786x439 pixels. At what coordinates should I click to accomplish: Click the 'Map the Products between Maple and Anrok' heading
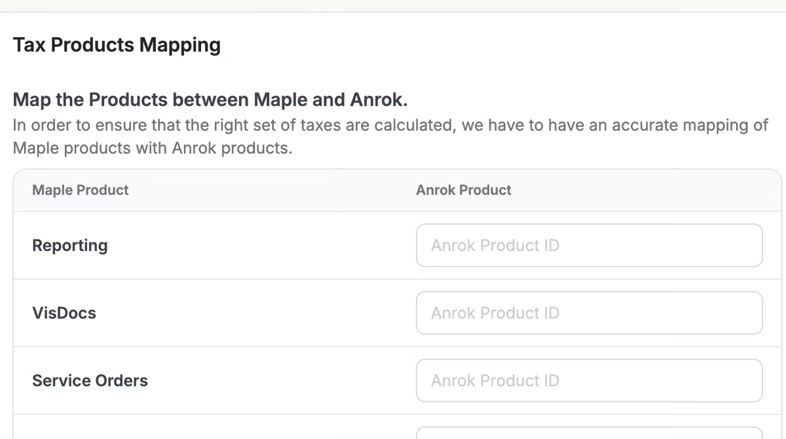pyautogui.click(x=210, y=100)
